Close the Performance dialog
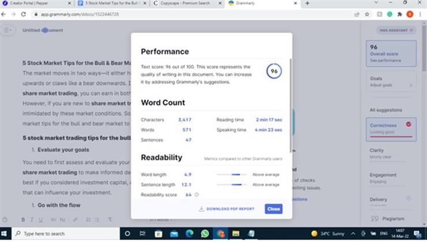Viewport: 427px width, 242px height. [x=274, y=209]
